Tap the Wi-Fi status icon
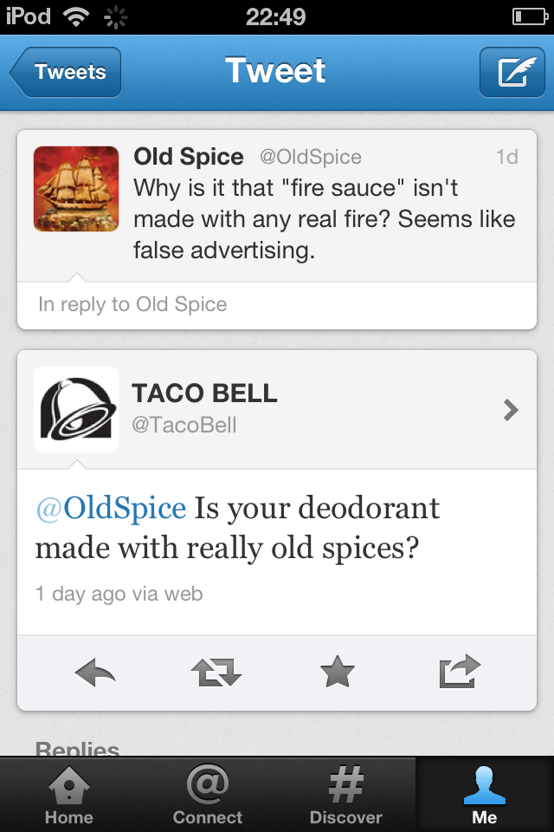Screen dimensions: 554x832 pos(78,16)
